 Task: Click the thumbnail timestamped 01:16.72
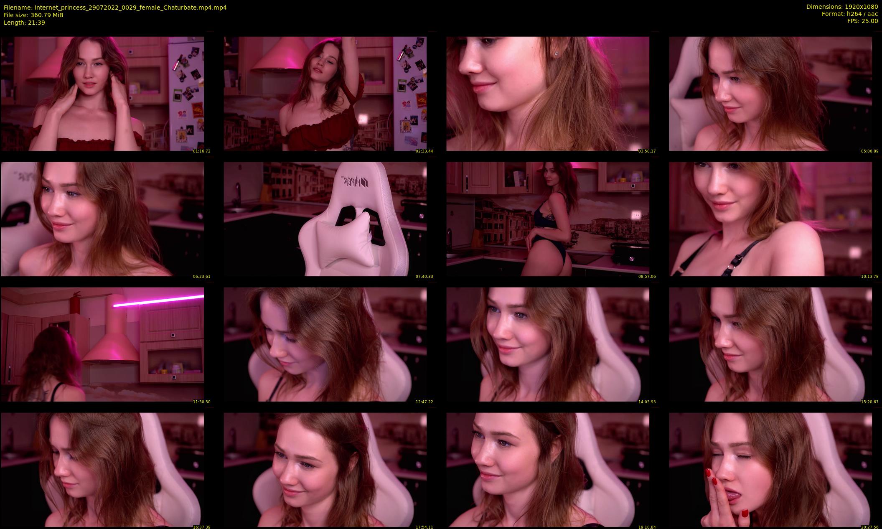point(102,94)
